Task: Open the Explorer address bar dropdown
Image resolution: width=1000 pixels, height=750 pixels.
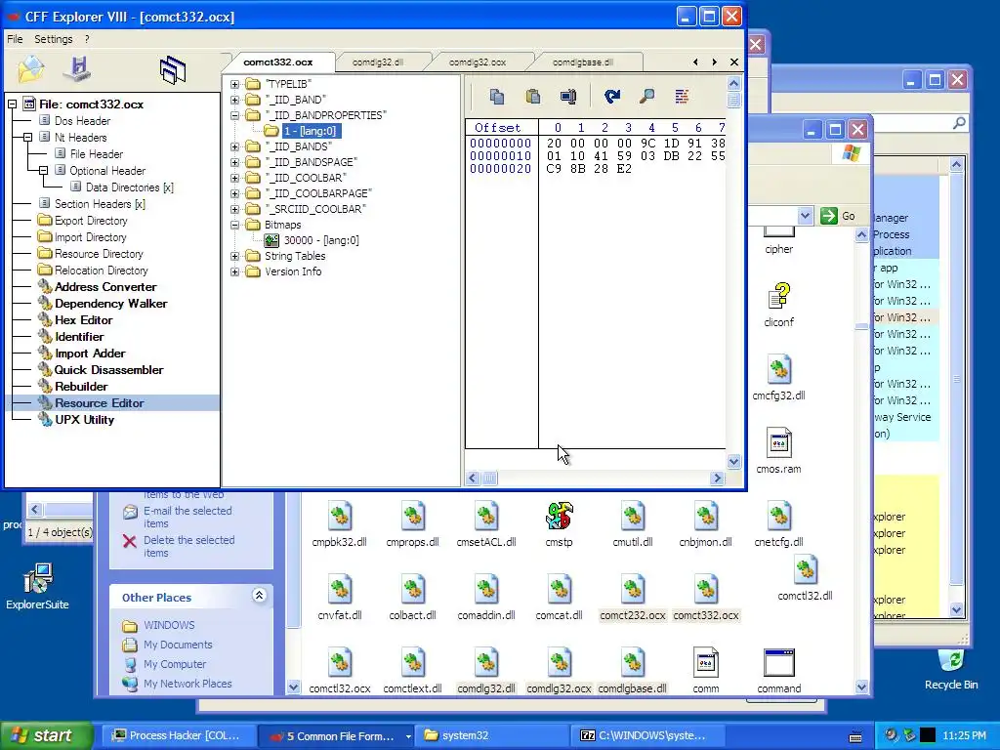Action: pos(805,216)
